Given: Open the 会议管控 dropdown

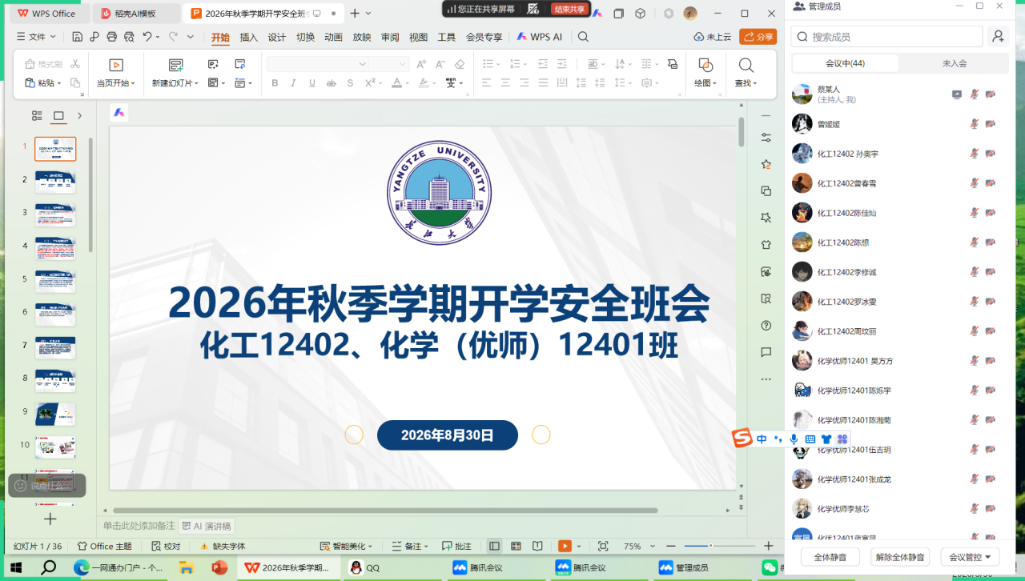Looking at the screenshot, I should (969, 557).
